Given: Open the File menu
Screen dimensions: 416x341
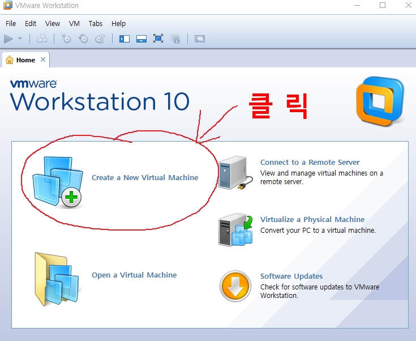Looking at the screenshot, I should 11,24.
